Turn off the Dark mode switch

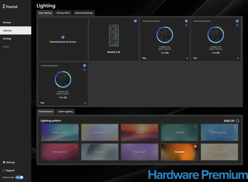pos(19,177)
